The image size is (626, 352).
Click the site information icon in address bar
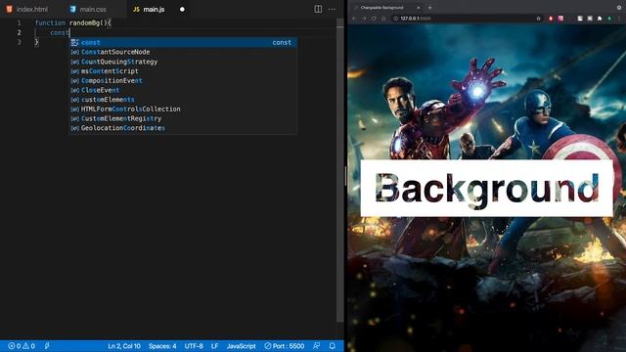click(x=395, y=19)
